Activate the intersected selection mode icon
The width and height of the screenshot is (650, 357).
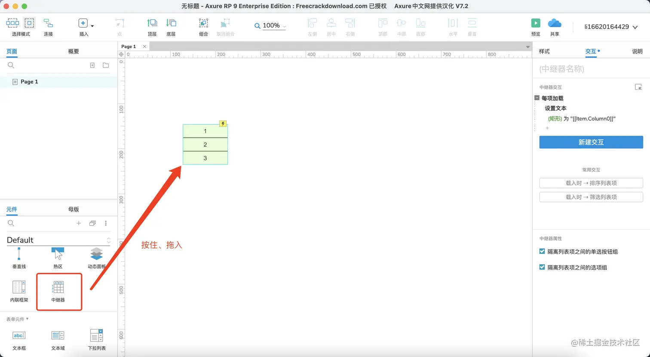pyautogui.click(x=12, y=23)
